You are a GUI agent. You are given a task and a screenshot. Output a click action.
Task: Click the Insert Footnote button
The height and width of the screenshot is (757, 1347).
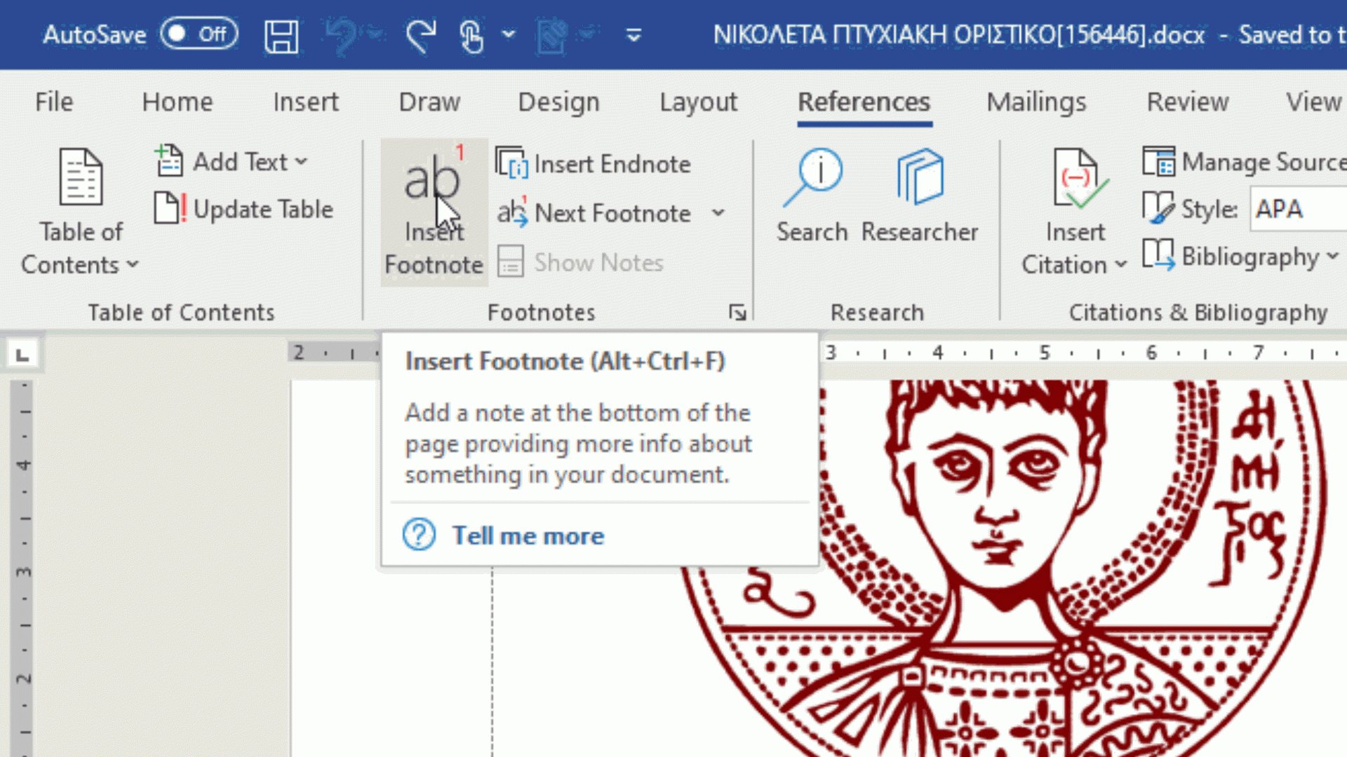click(434, 212)
